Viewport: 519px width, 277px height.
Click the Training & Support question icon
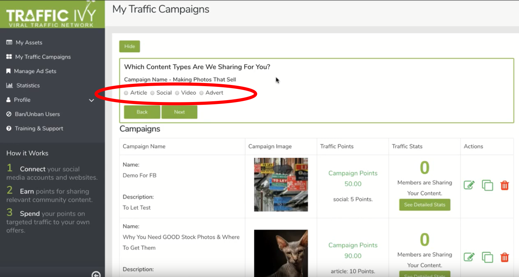click(9, 128)
